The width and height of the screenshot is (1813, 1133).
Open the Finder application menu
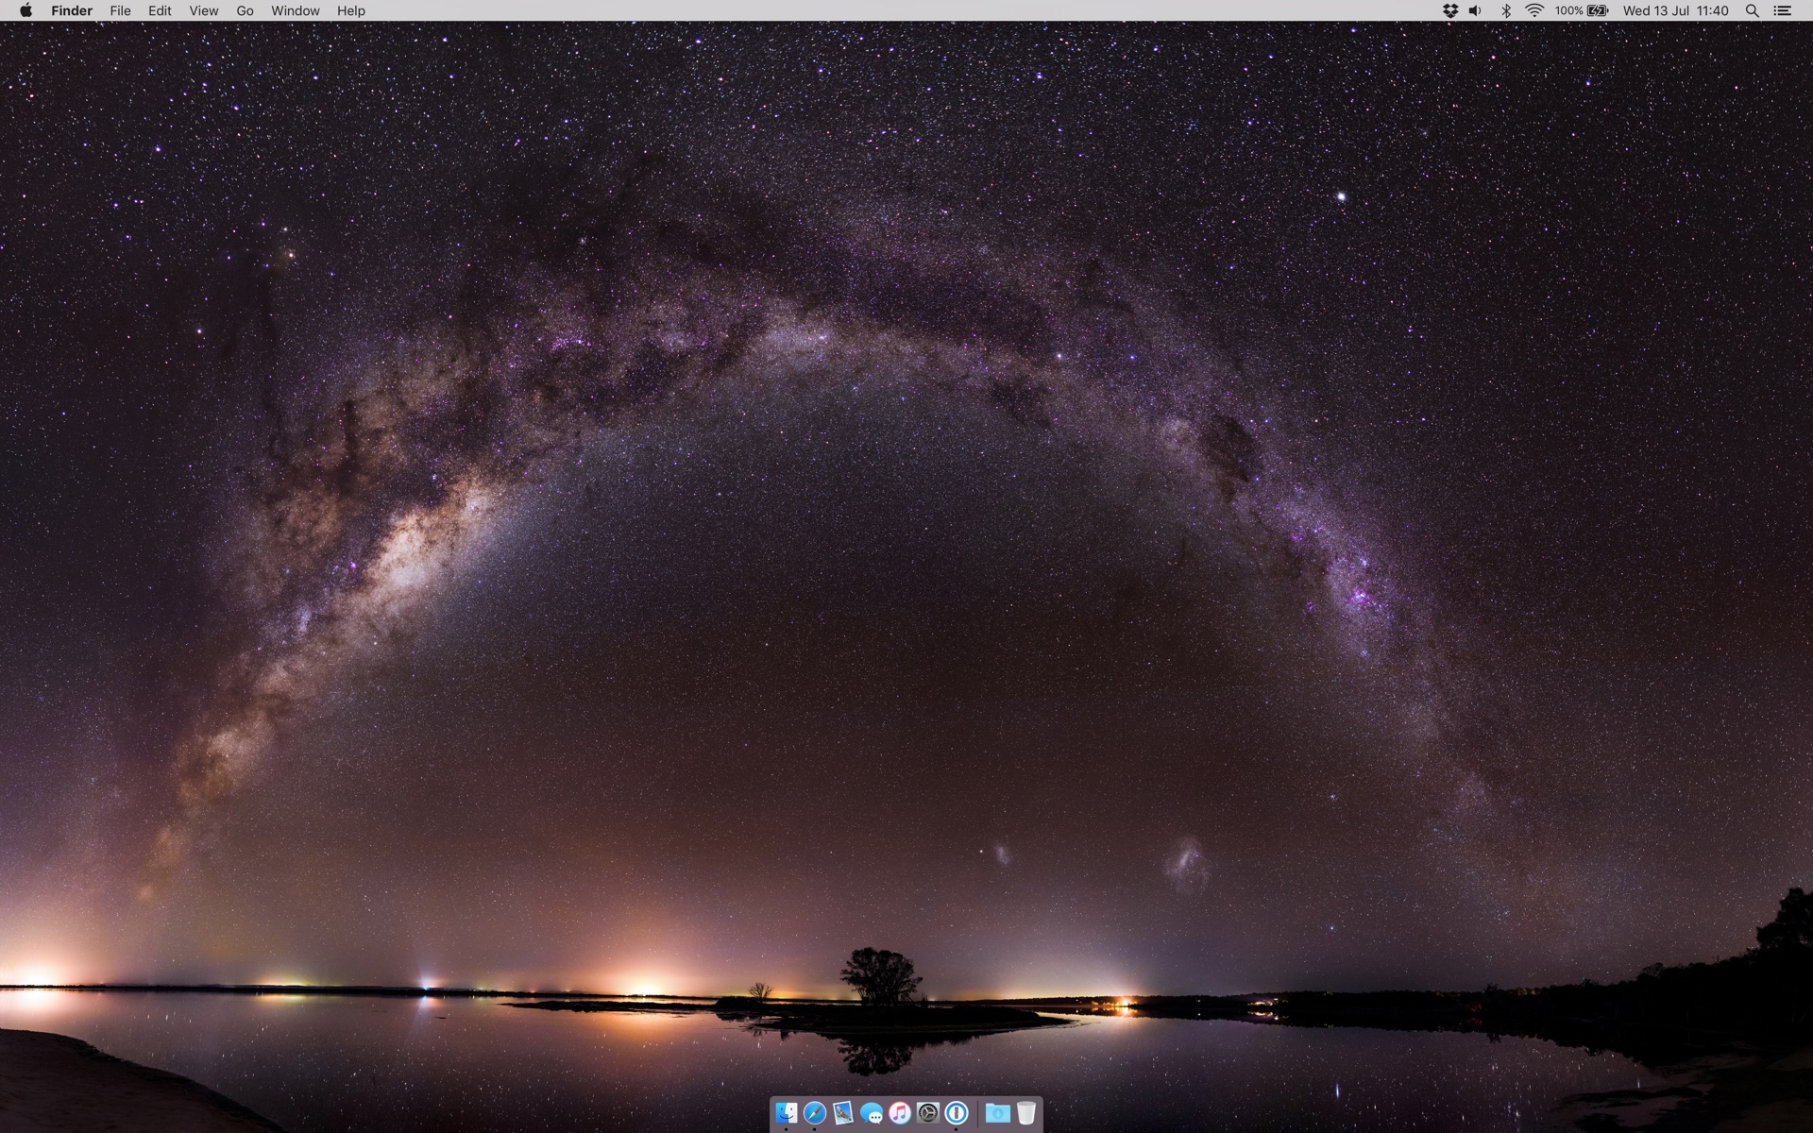(72, 10)
